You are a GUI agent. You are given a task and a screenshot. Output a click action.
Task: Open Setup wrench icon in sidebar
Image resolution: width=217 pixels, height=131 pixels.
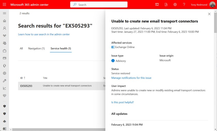click(4, 81)
